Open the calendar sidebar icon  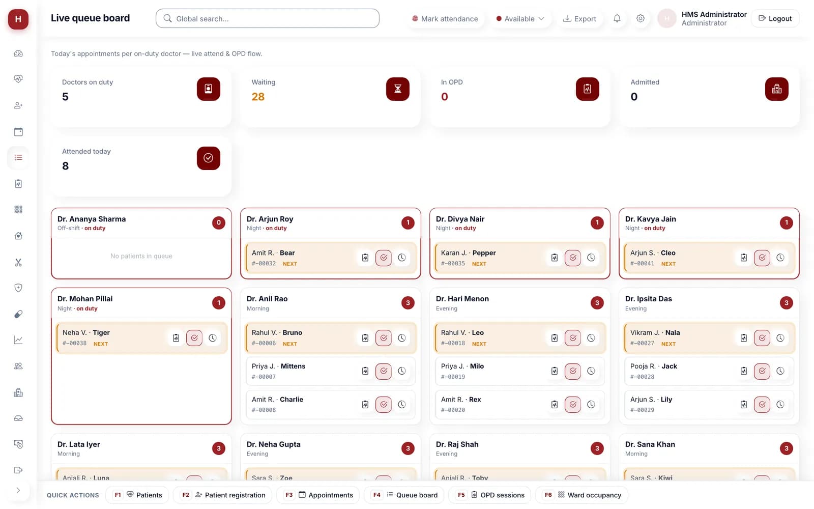coord(18,132)
